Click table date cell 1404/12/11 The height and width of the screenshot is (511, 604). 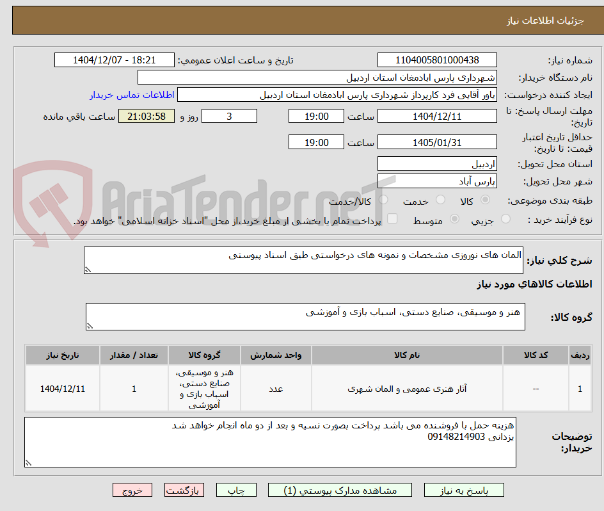tap(63, 389)
